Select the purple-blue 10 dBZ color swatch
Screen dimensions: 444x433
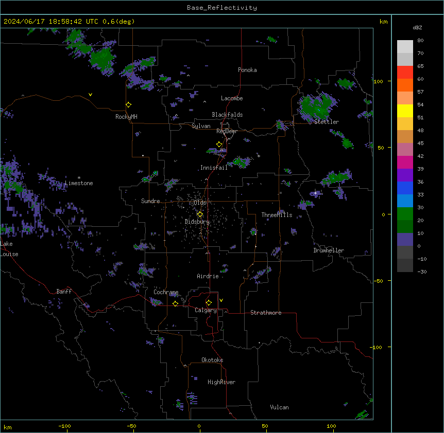(x=405, y=240)
